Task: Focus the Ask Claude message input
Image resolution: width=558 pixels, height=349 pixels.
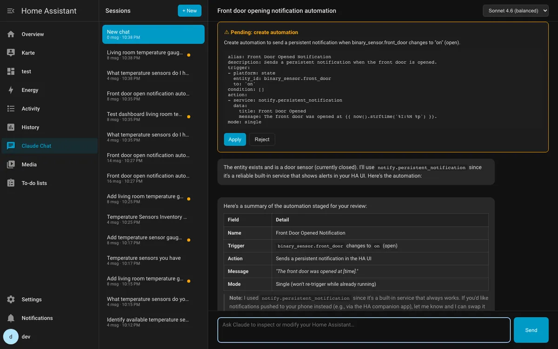Action: click(364, 330)
